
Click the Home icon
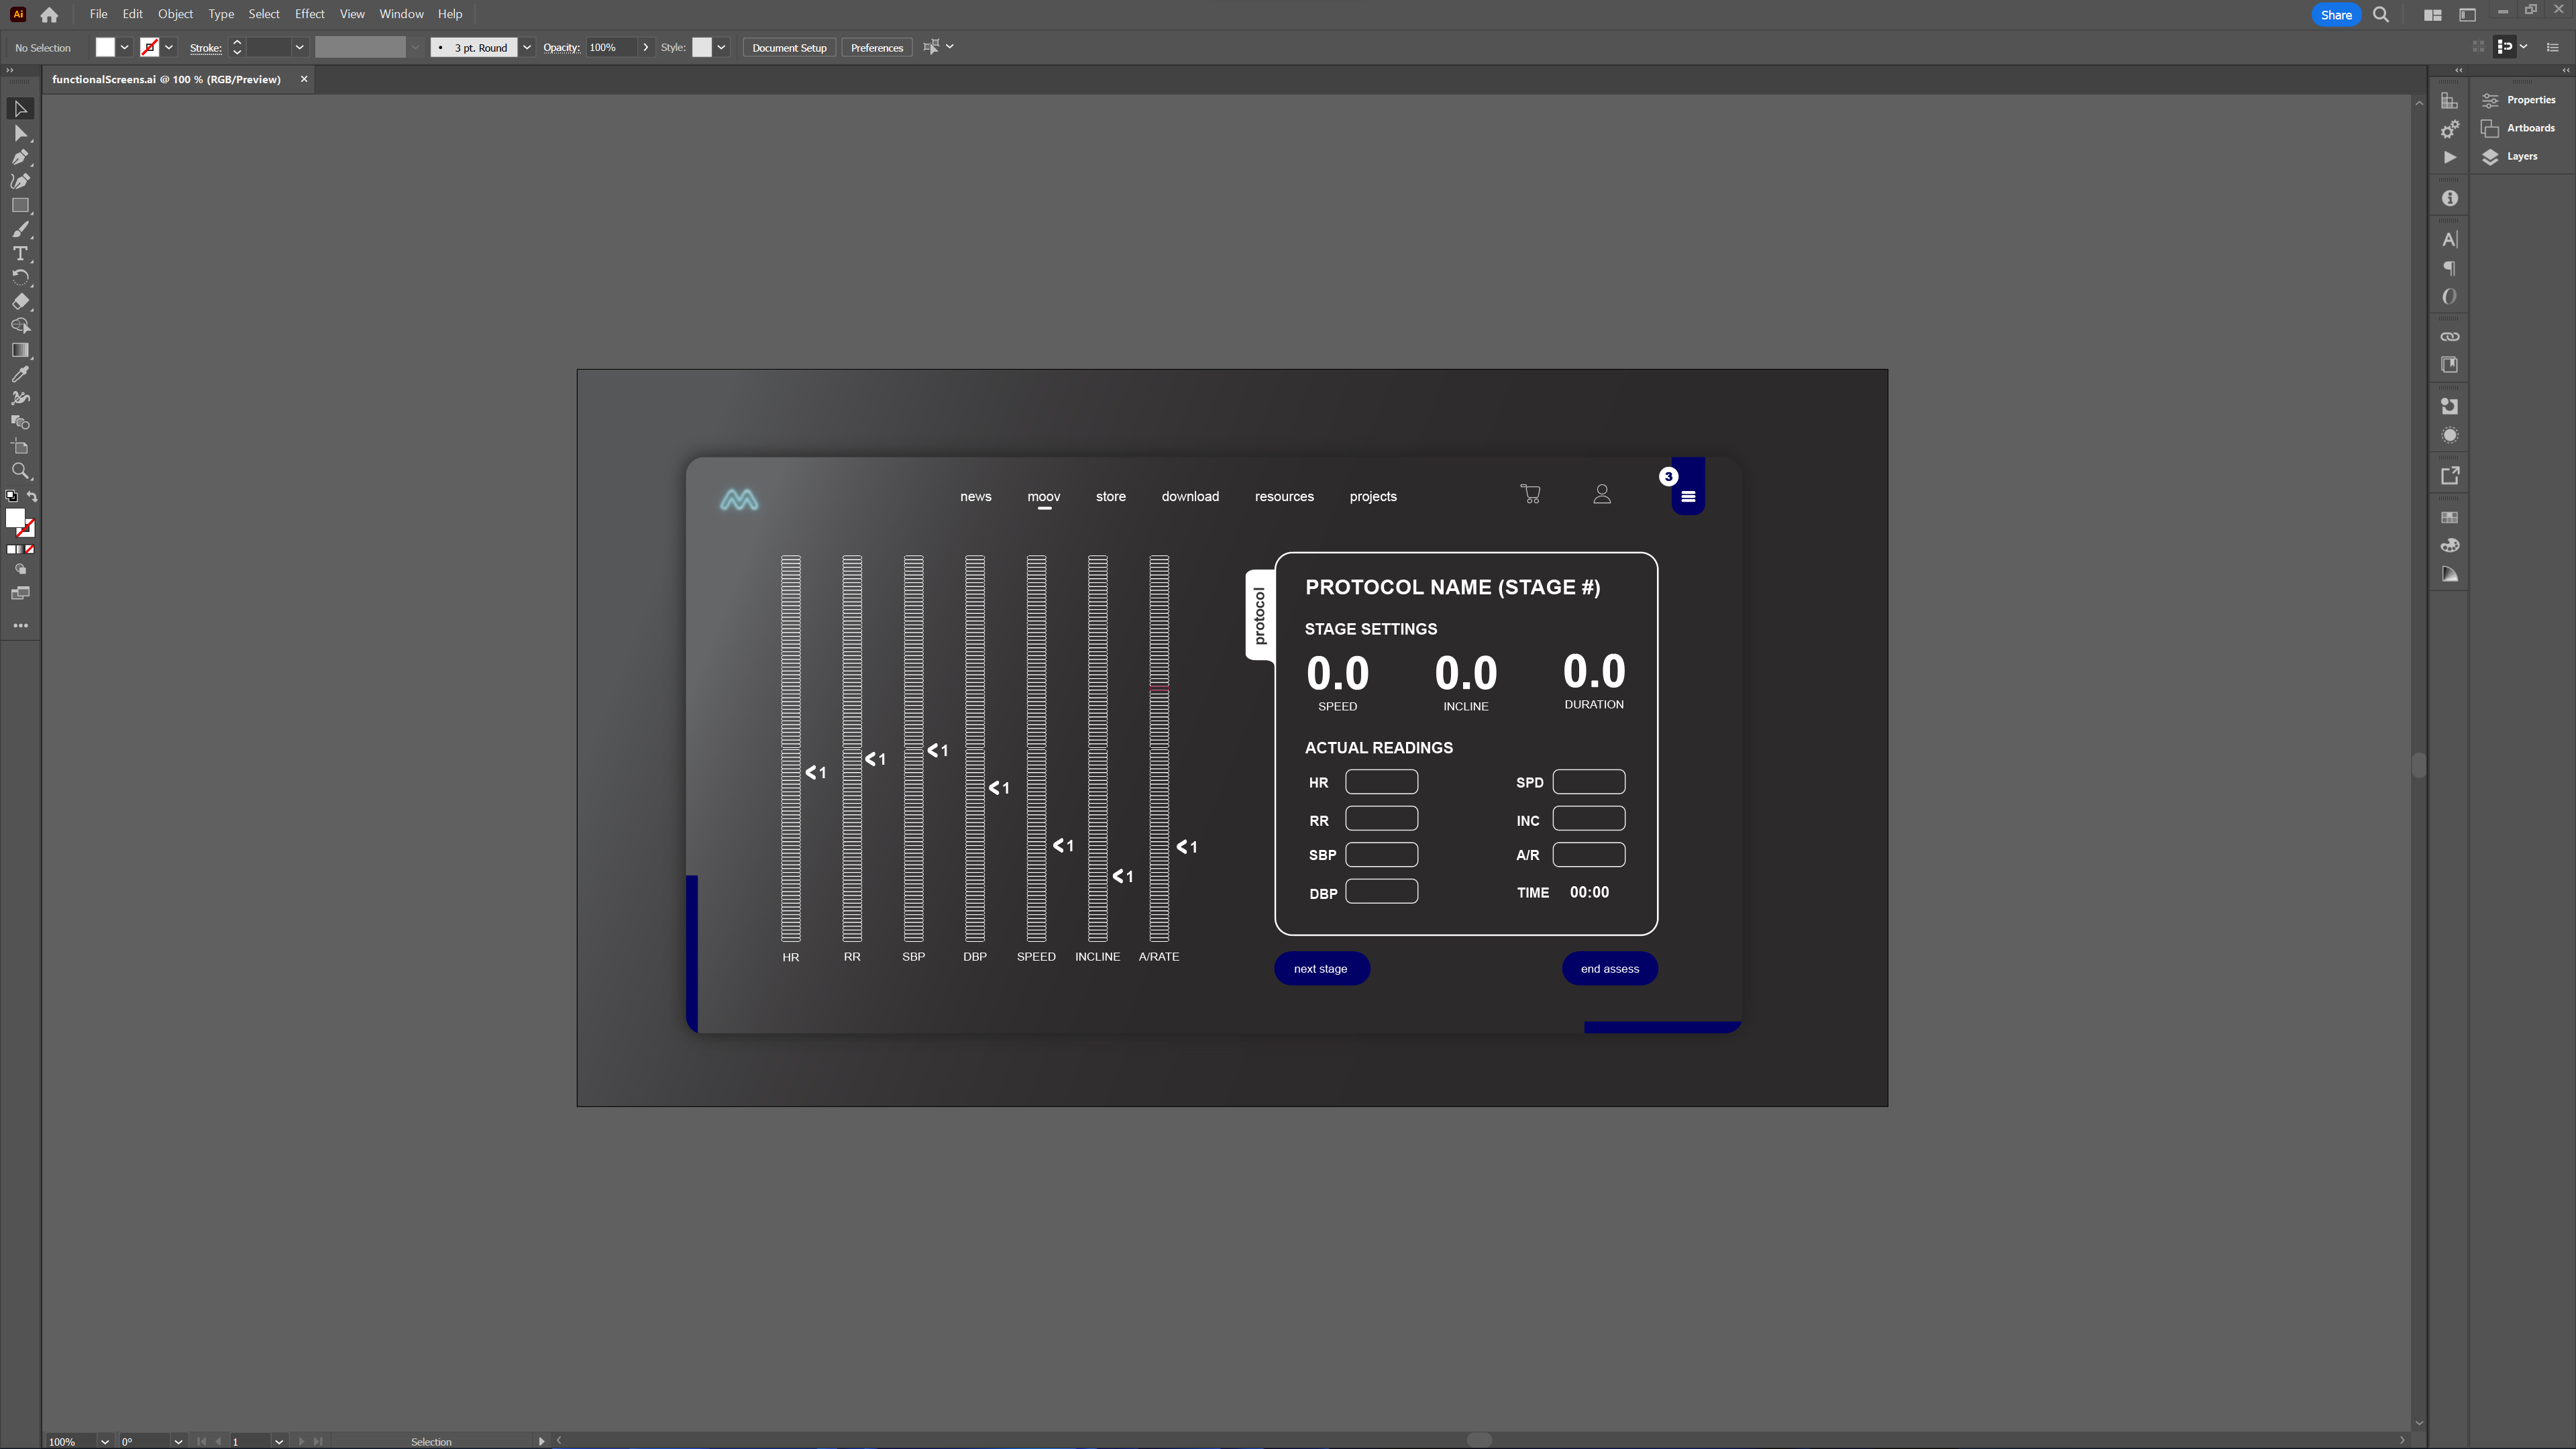49,15
